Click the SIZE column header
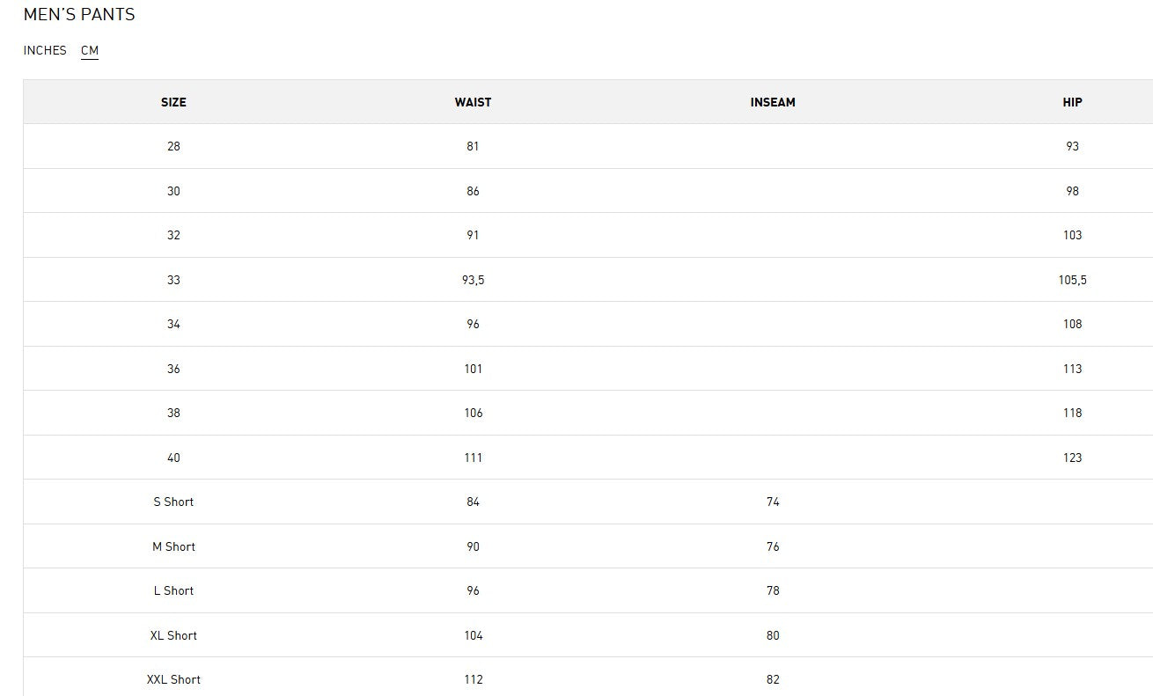 coord(173,102)
